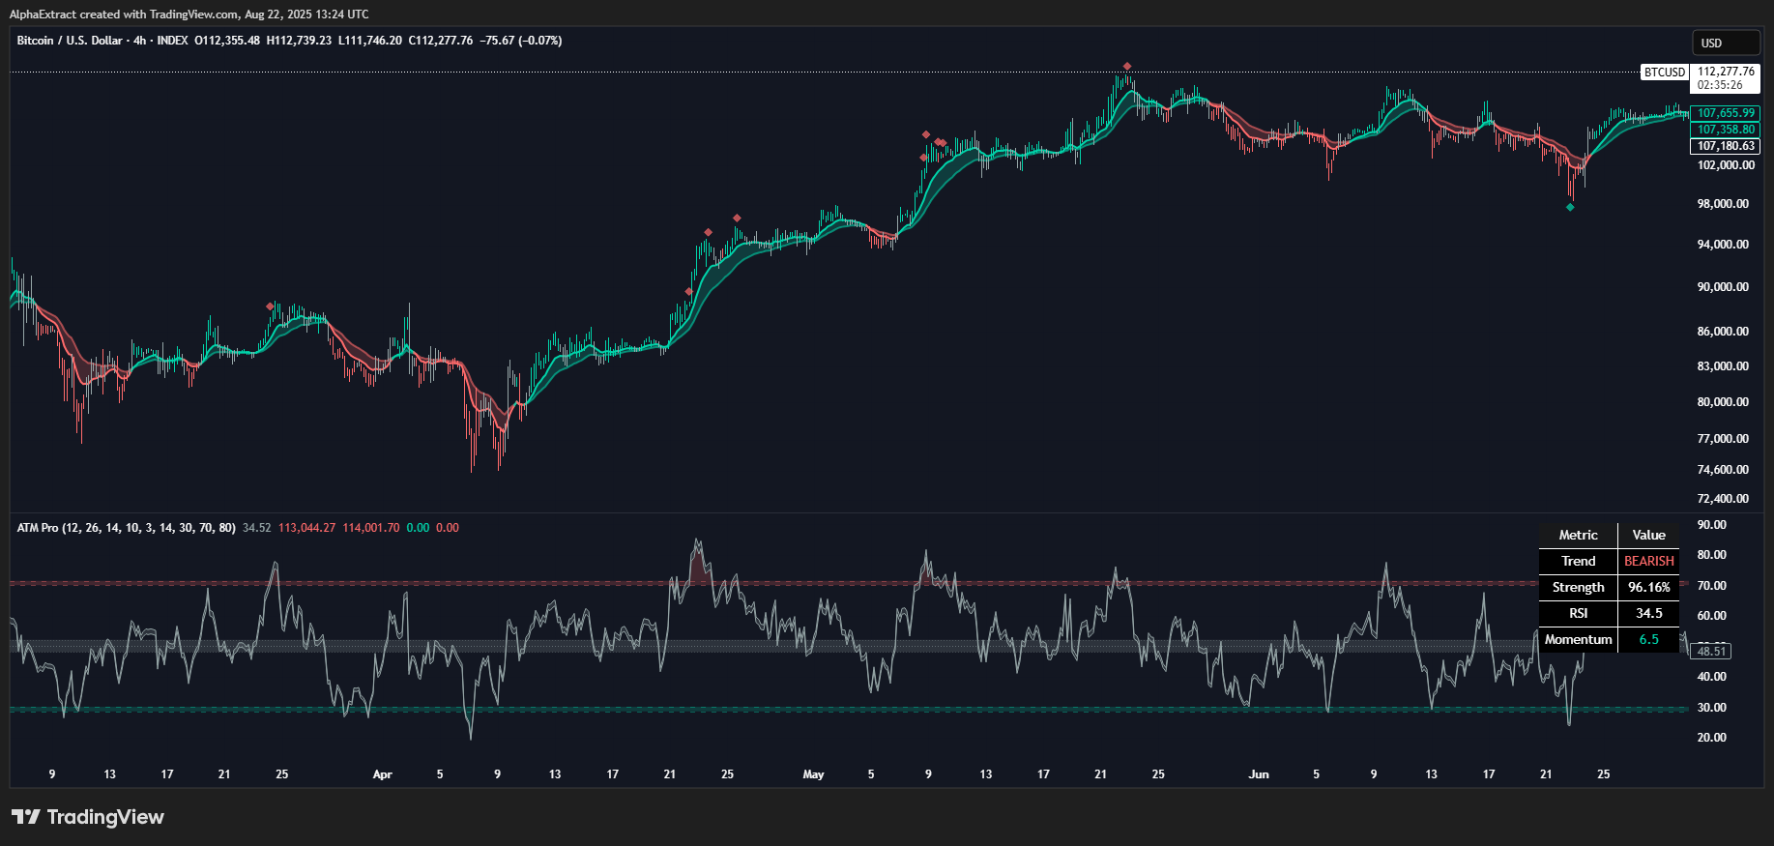Click the change value −75.67 (−0.07%)
The height and width of the screenshot is (846, 1774).
(x=521, y=41)
